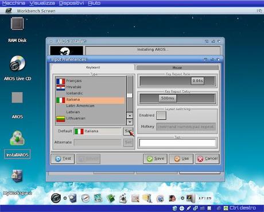The height and width of the screenshot is (212, 264).
Task: Click the Test input field
Action: coord(177,143)
